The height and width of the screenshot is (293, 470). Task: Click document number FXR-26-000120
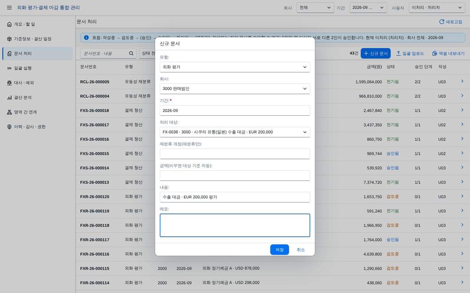95,197
